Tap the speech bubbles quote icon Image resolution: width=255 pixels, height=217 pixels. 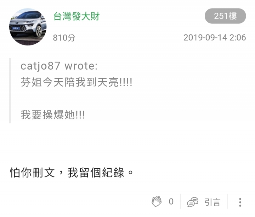193,202
